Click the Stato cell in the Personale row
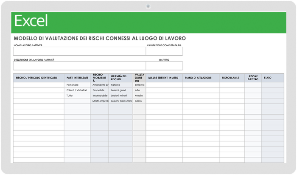 tap(273, 85)
